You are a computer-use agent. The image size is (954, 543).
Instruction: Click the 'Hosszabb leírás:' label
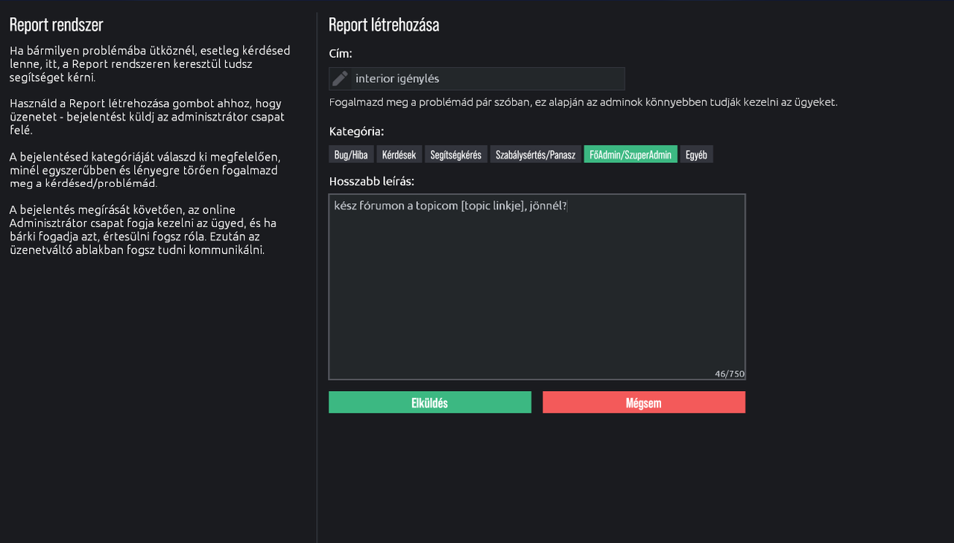pos(371,181)
